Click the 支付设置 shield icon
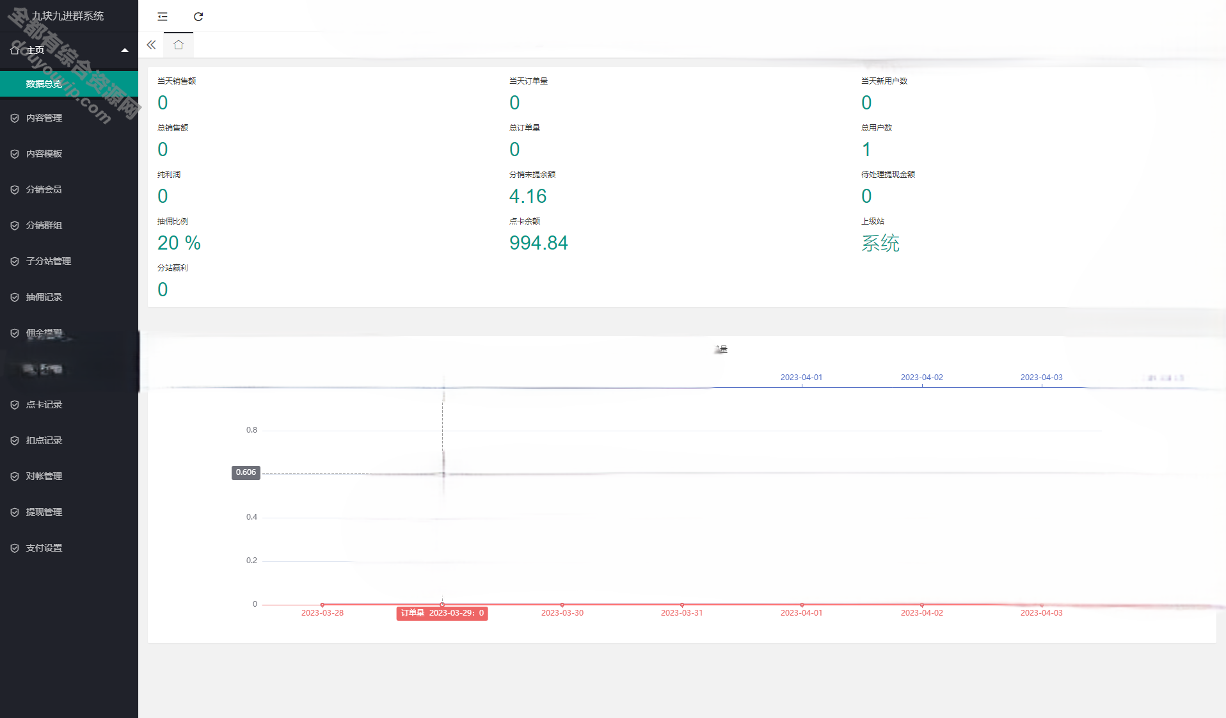The image size is (1226, 718). pos(15,548)
